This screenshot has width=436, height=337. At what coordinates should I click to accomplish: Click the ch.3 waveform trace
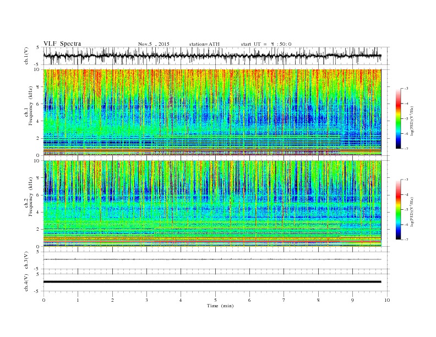click(x=212, y=259)
